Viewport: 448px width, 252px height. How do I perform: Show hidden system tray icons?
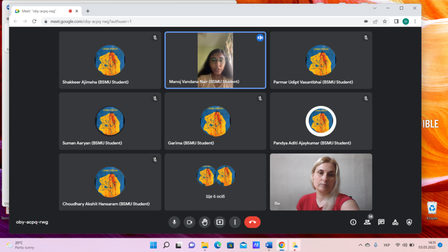[360, 245]
